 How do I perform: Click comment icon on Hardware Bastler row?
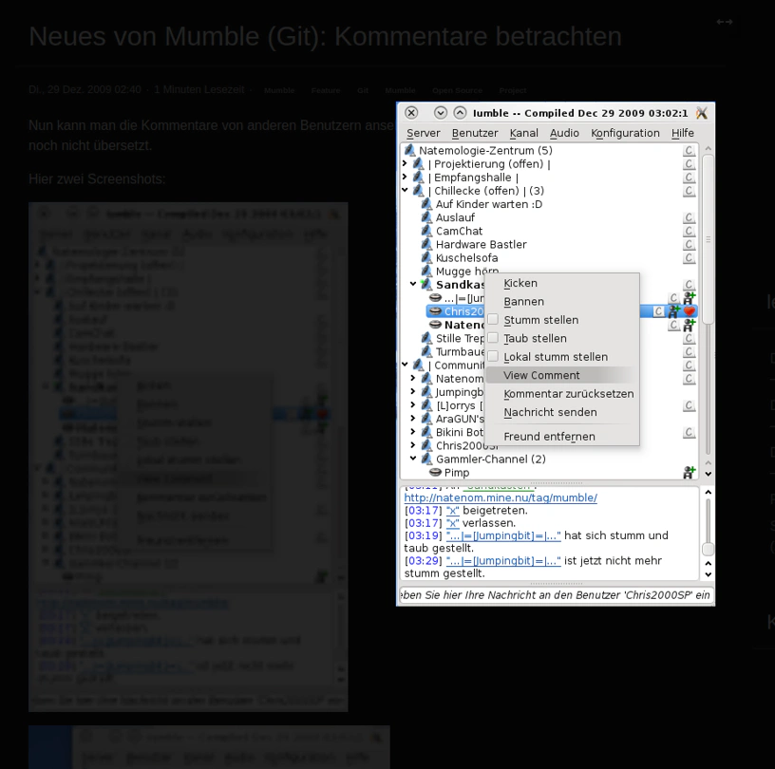(689, 244)
